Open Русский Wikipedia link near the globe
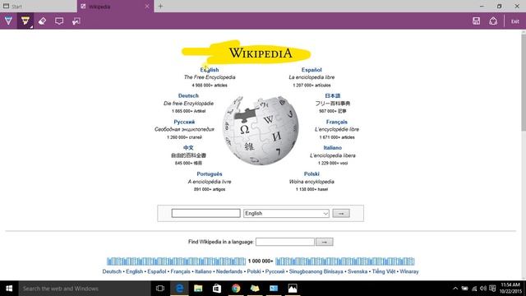The image size is (526, 296). tap(184, 122)
